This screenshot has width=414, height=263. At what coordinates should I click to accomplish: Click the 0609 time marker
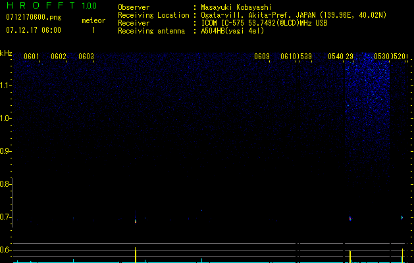(x=262, y=57)
